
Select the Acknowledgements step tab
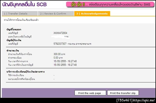click(92, 14)
